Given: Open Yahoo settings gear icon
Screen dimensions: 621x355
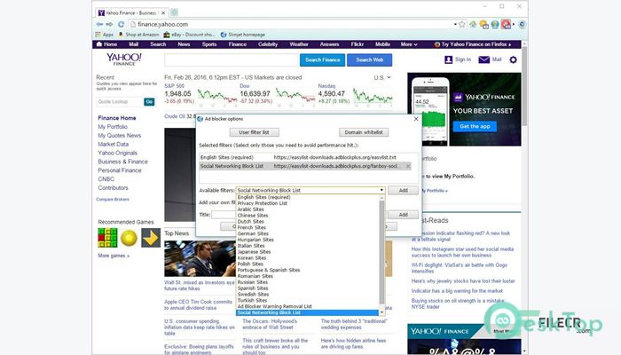Looking at the screenshot, I should (x=513, y=59).
